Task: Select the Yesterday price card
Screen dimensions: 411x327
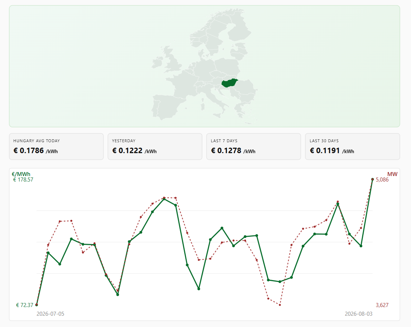Action: click(155, 147)
